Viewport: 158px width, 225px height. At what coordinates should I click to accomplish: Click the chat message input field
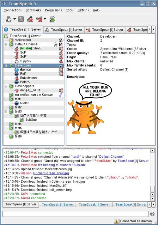75,214
